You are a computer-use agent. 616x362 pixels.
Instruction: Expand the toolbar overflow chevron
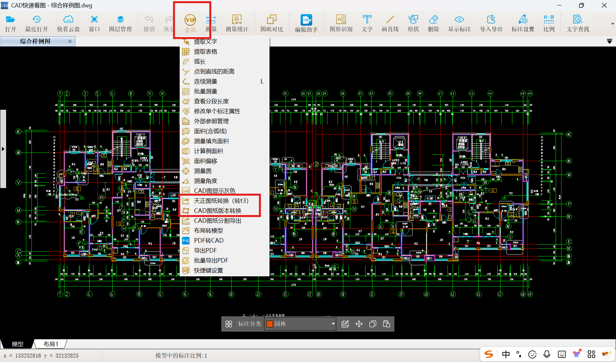point(612,23)
